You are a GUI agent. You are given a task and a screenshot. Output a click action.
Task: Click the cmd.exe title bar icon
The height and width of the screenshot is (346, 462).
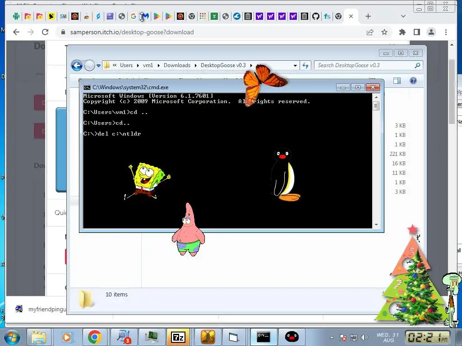click(x=87, y=87)
